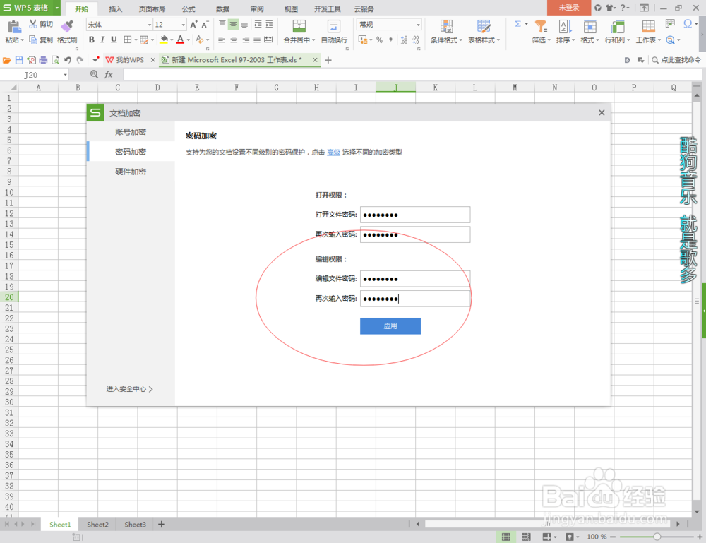Click the 应用 apply button
The width and height of the screenshot is (706, 543).
coord(390,326)
